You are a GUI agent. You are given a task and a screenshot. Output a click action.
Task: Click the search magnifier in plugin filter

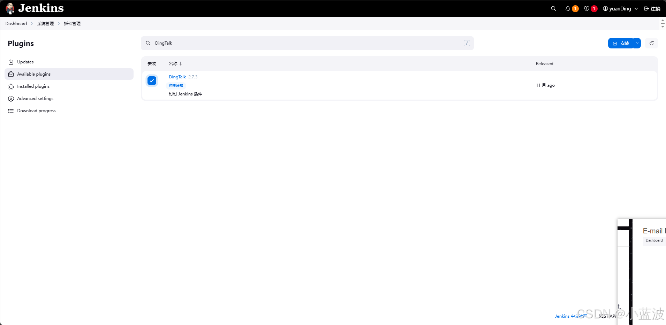[148, 43]
